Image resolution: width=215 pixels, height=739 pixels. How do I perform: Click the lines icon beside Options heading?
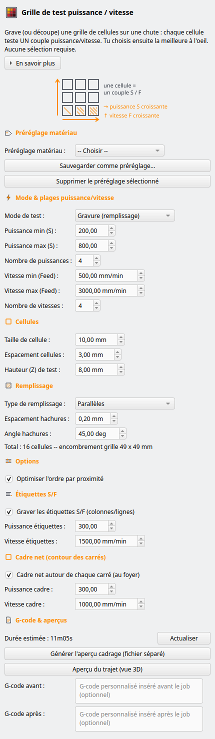[8, 461]
